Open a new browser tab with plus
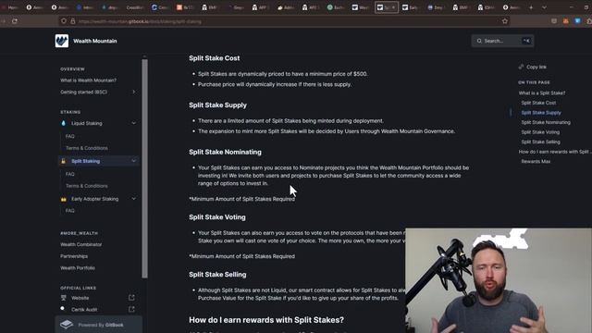 click(x=531, y=7)
